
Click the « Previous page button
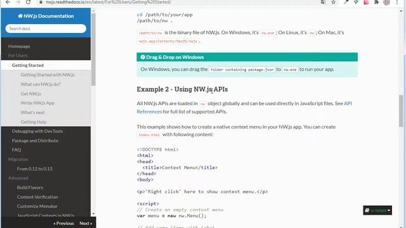[x=63, y=223]
